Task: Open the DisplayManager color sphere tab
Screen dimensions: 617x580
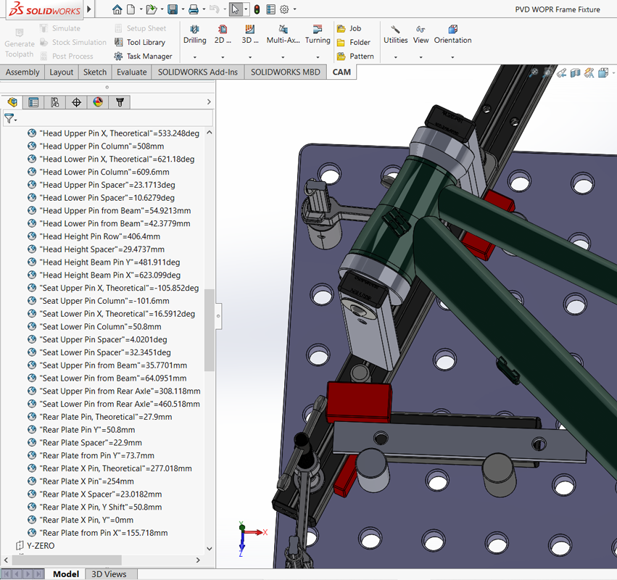Action: (x=98, y=102)
